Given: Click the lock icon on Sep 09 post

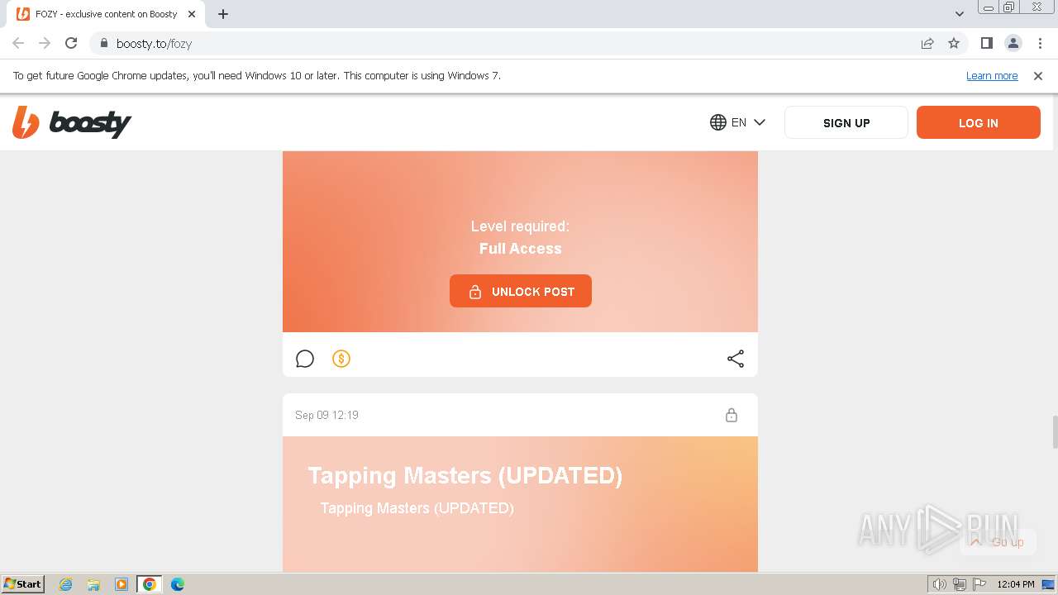Looking at the screenshot, I should [x=732, y=415].
